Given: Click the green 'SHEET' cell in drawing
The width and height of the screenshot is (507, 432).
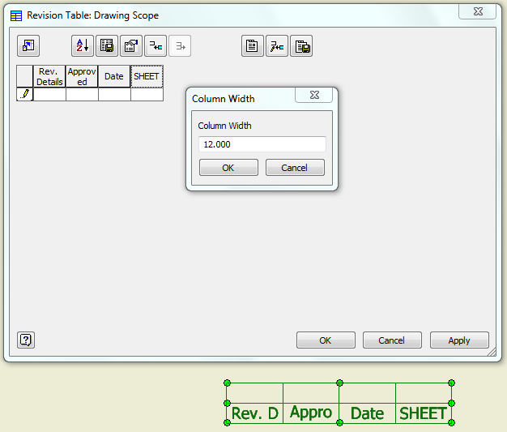Looking at the screenshot, I should [424, 413].
